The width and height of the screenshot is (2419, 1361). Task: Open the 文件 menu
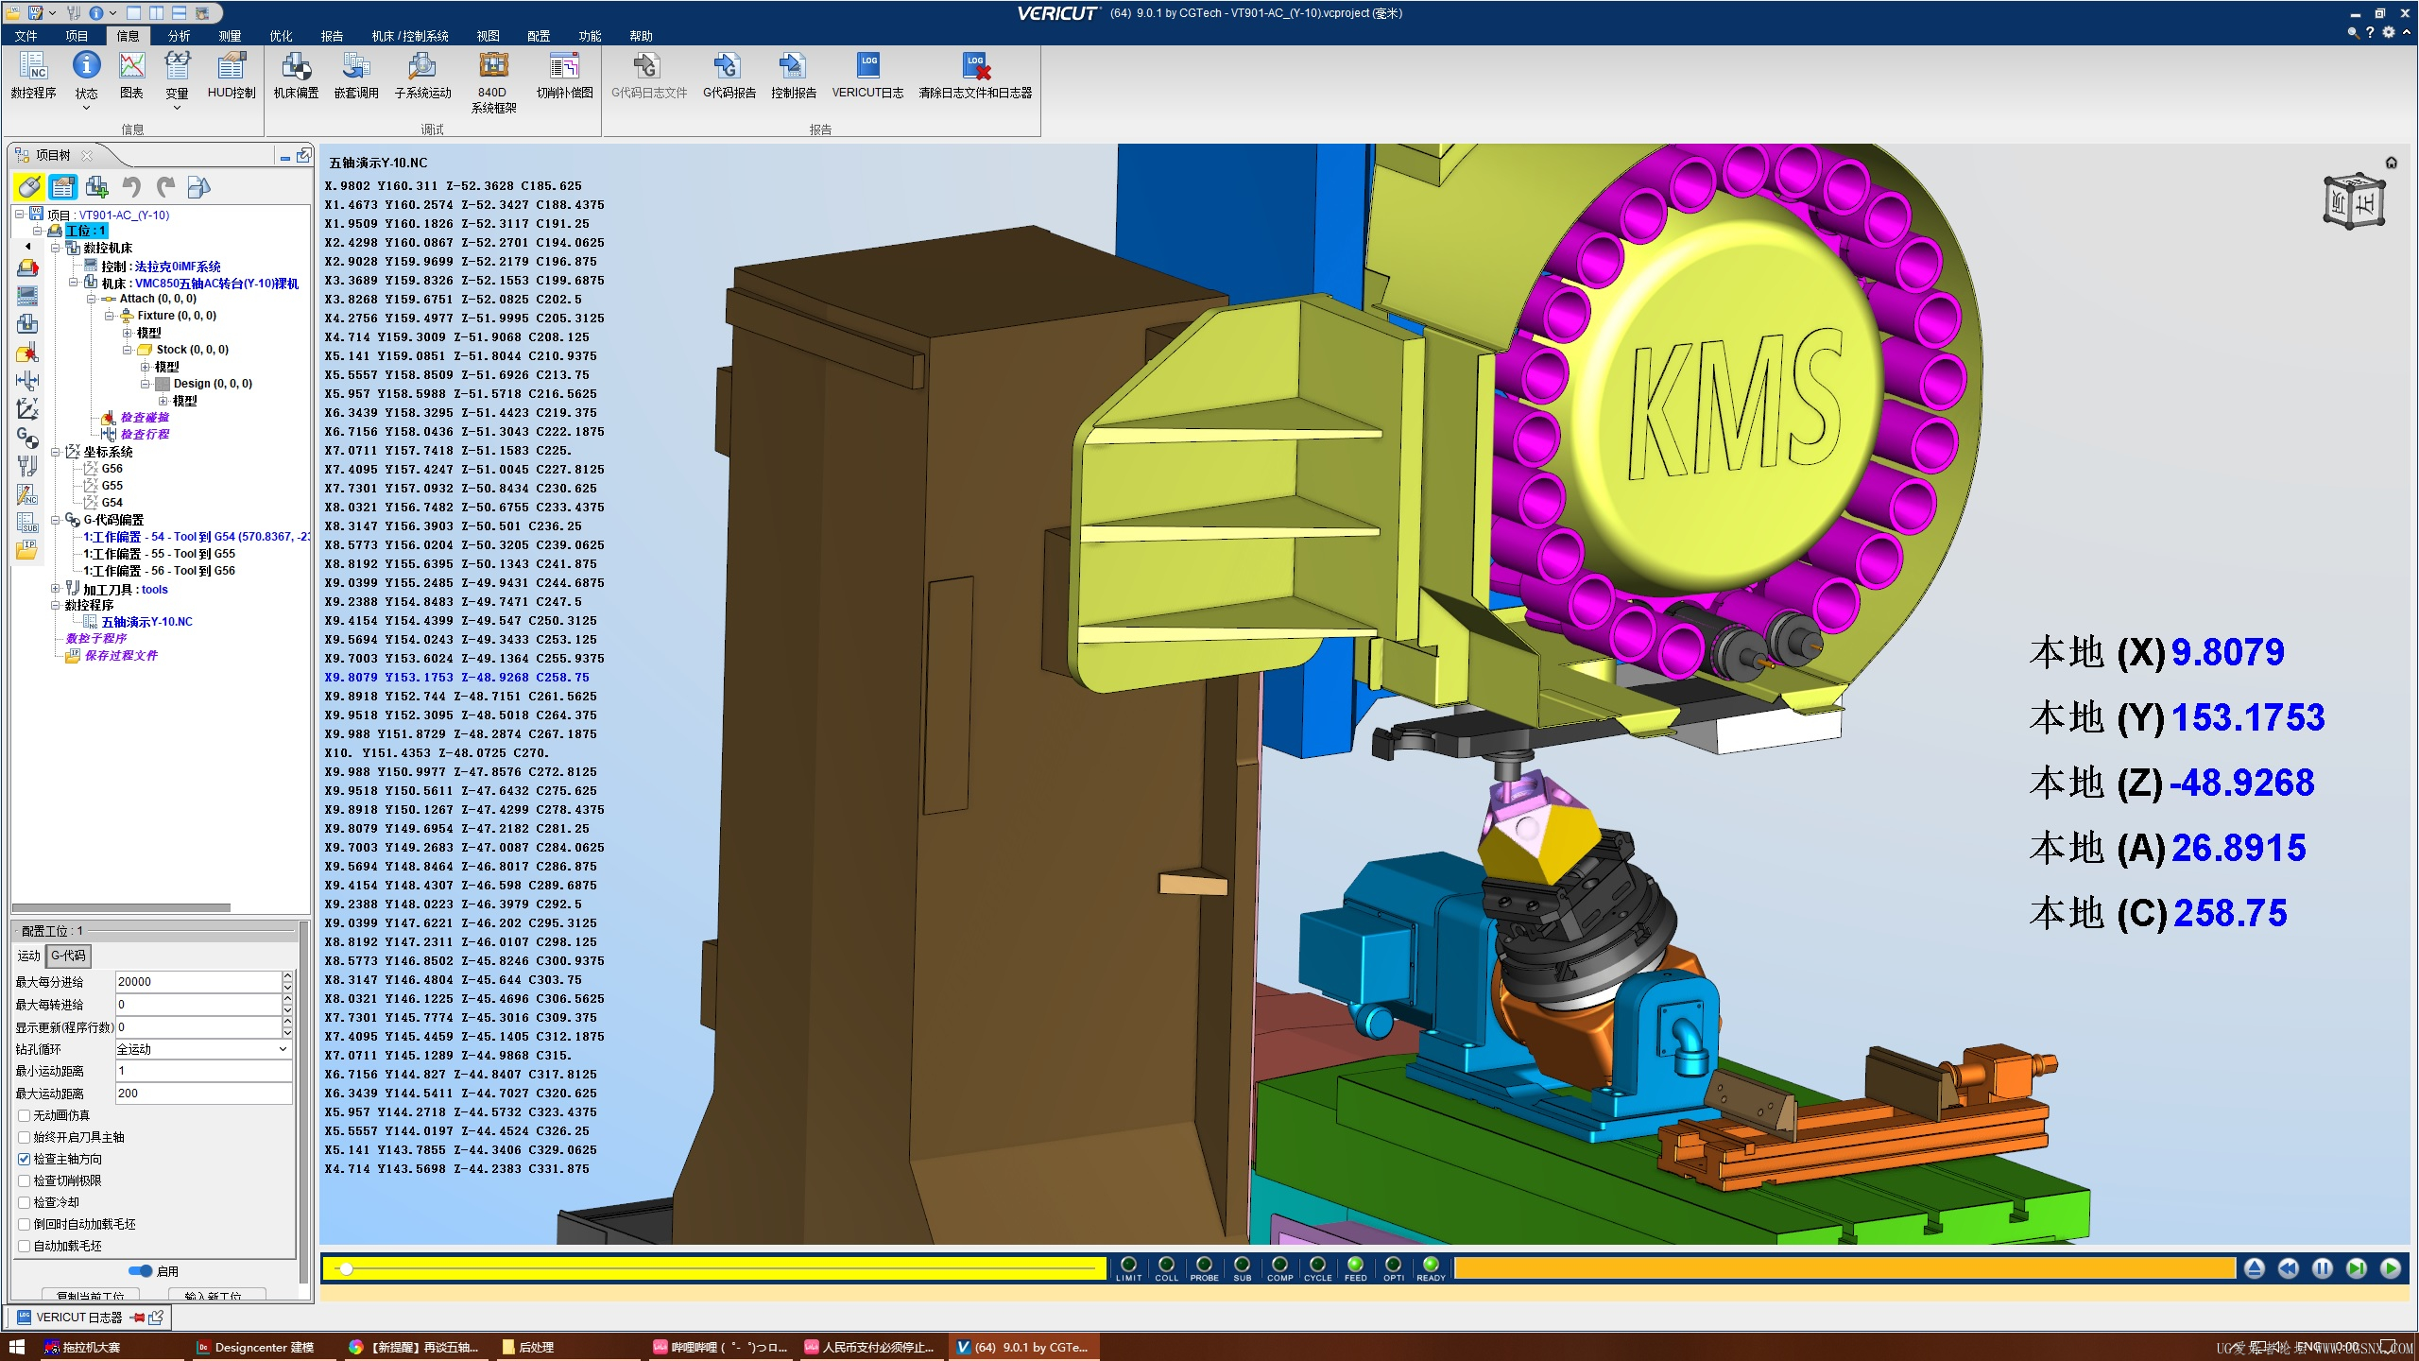(26, 36)
